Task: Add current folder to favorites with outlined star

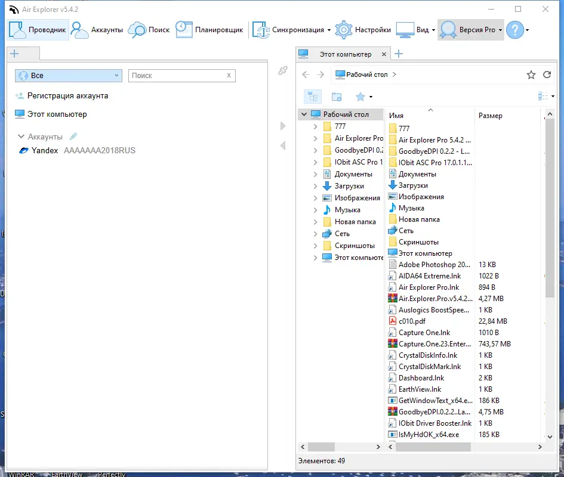Action: (531, 75)
